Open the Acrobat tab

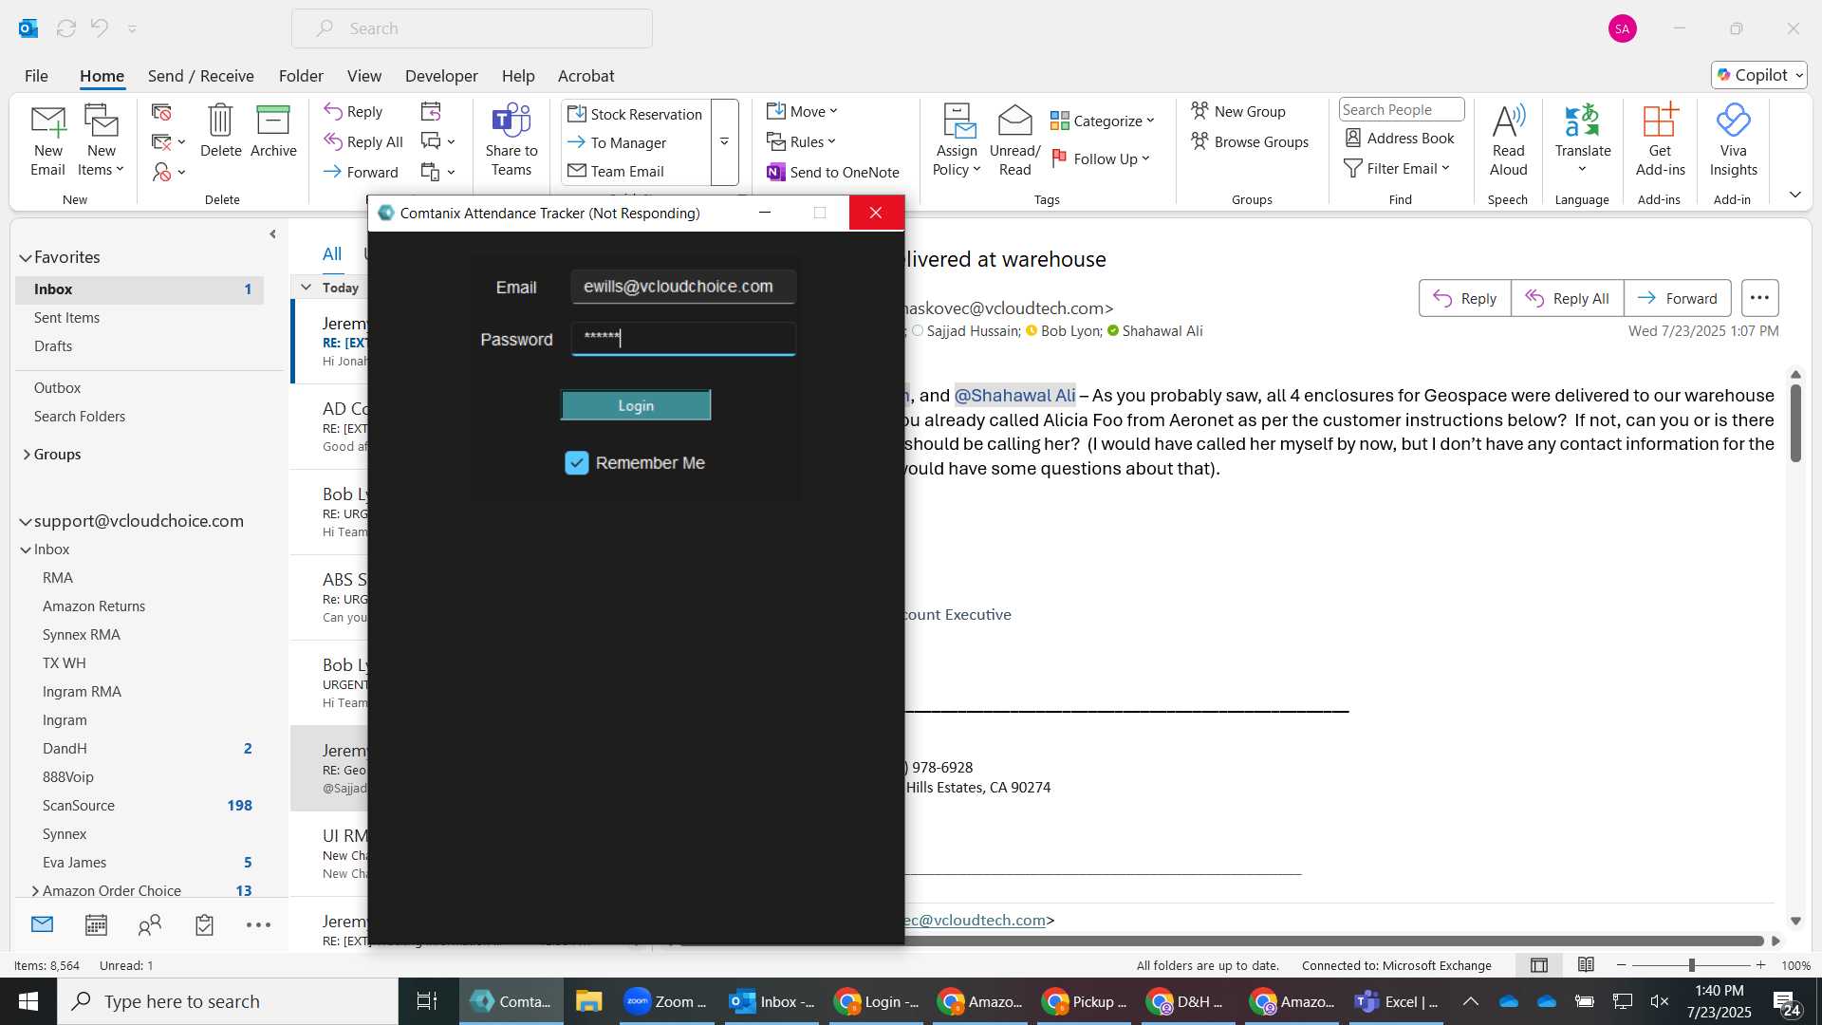586,76
